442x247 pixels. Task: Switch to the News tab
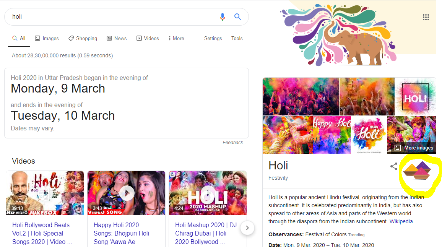(117, 39)
